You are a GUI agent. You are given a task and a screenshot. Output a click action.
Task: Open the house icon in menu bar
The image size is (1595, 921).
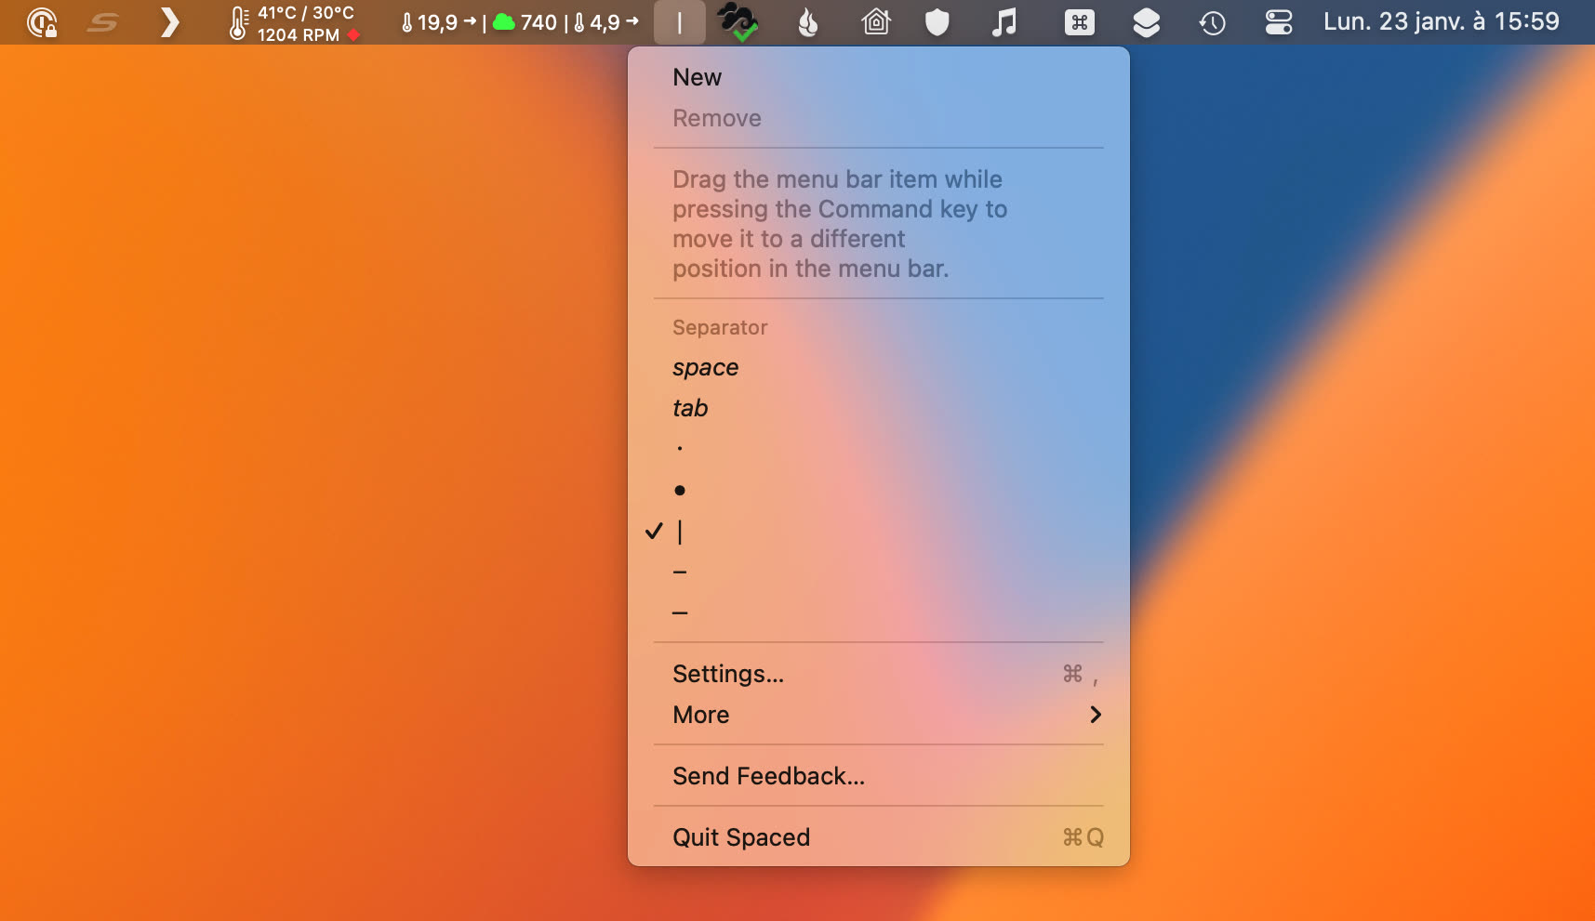coord(876,22)
